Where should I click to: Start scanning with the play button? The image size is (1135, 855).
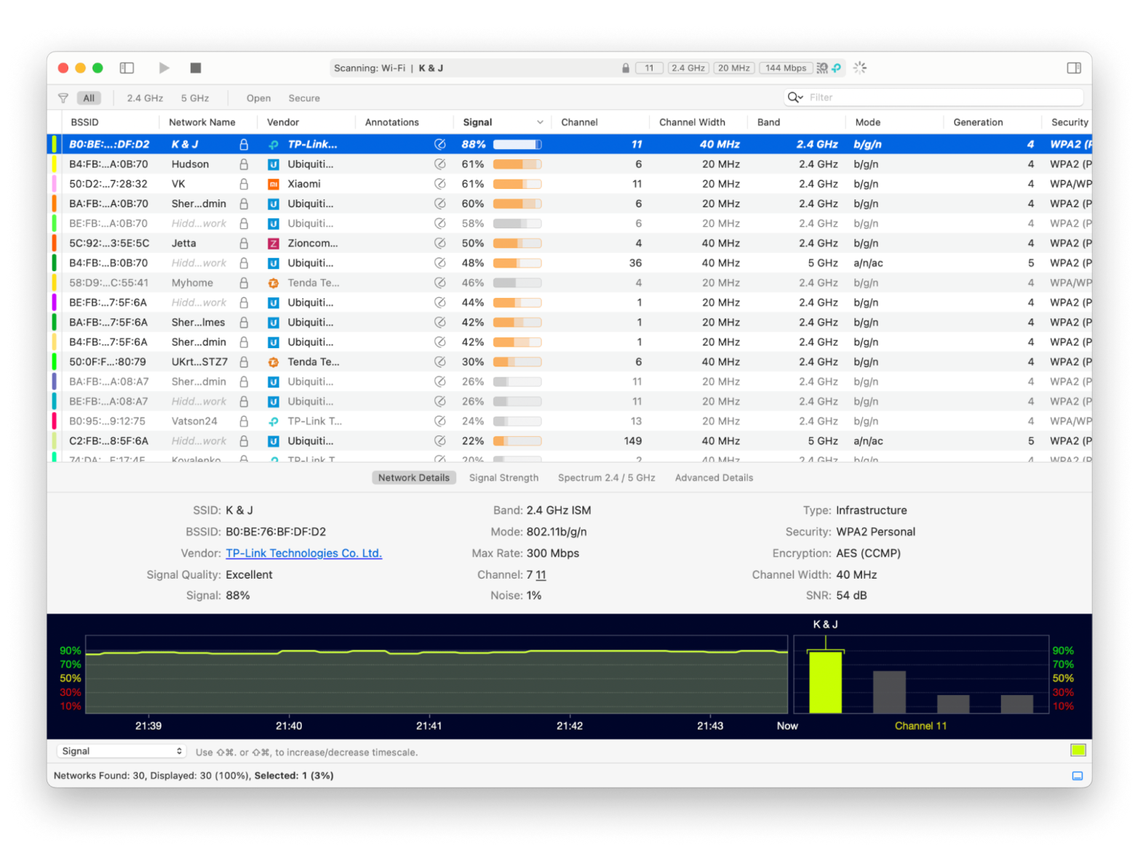pyautogui.click(x=164, y=68)
